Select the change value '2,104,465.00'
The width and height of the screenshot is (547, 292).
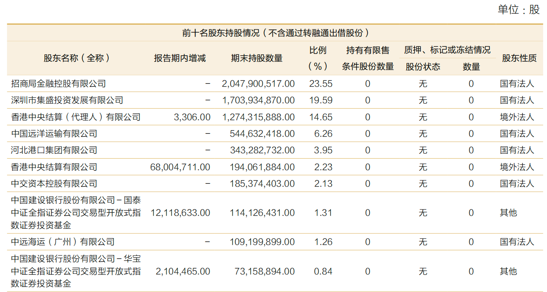[x=183, y=271]
